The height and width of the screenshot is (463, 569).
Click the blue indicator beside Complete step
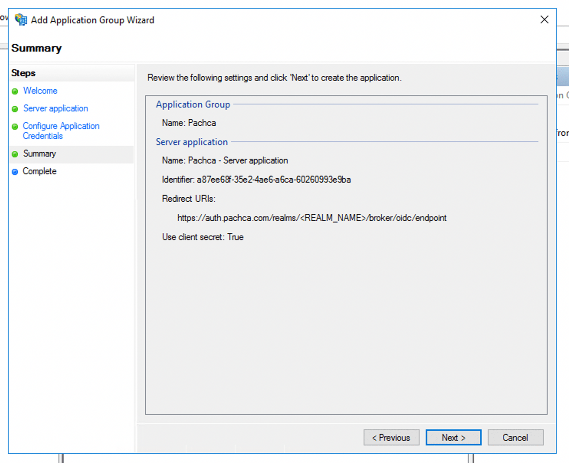[x=15, y=171]
